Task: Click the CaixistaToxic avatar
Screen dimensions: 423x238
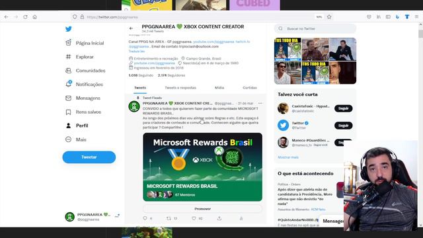Action: [283, 108]
